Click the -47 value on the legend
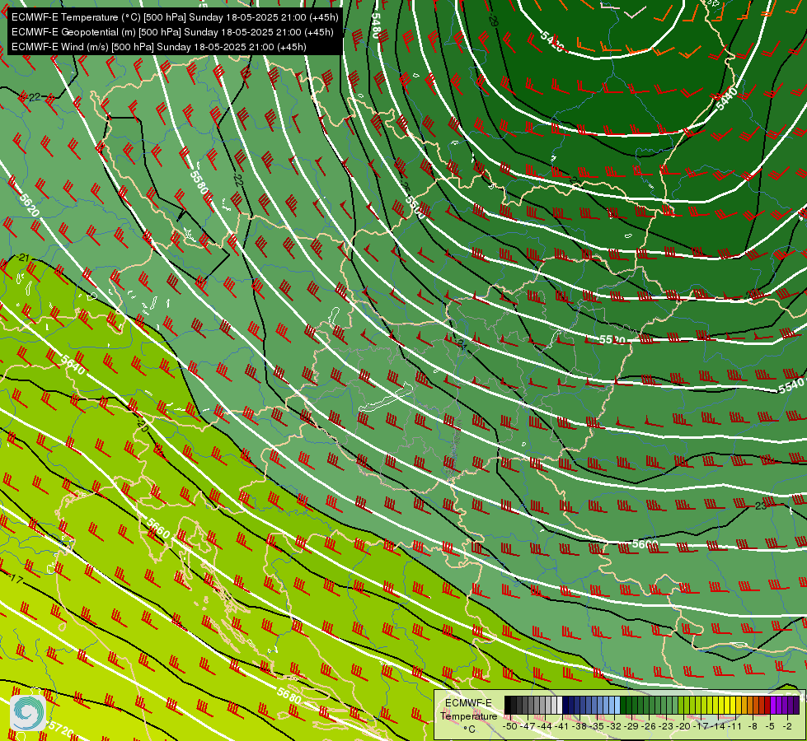The image size is (807, 741). (x=529, y=726)
